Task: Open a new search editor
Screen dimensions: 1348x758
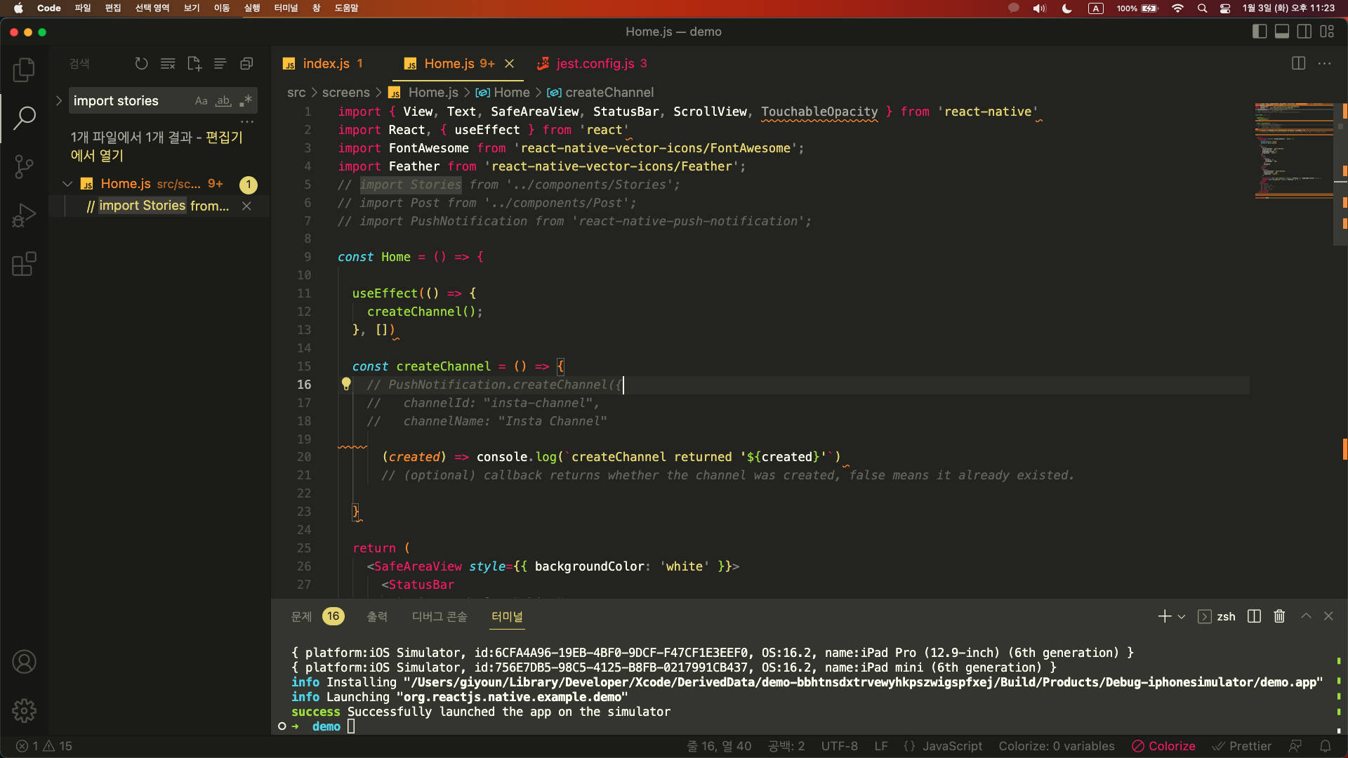Action: click(x=194, y=64)
